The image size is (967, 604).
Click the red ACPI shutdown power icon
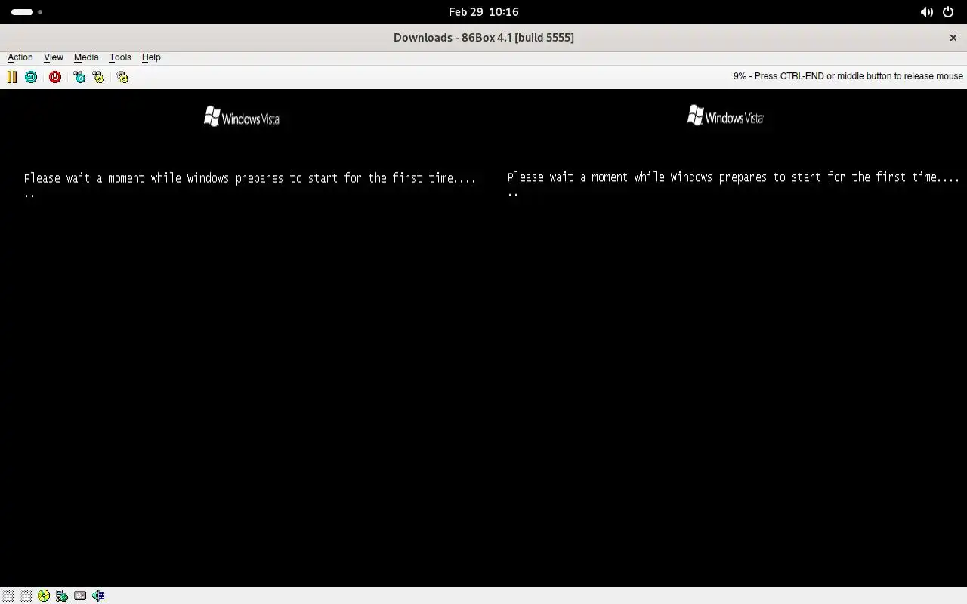pos(55,77)
